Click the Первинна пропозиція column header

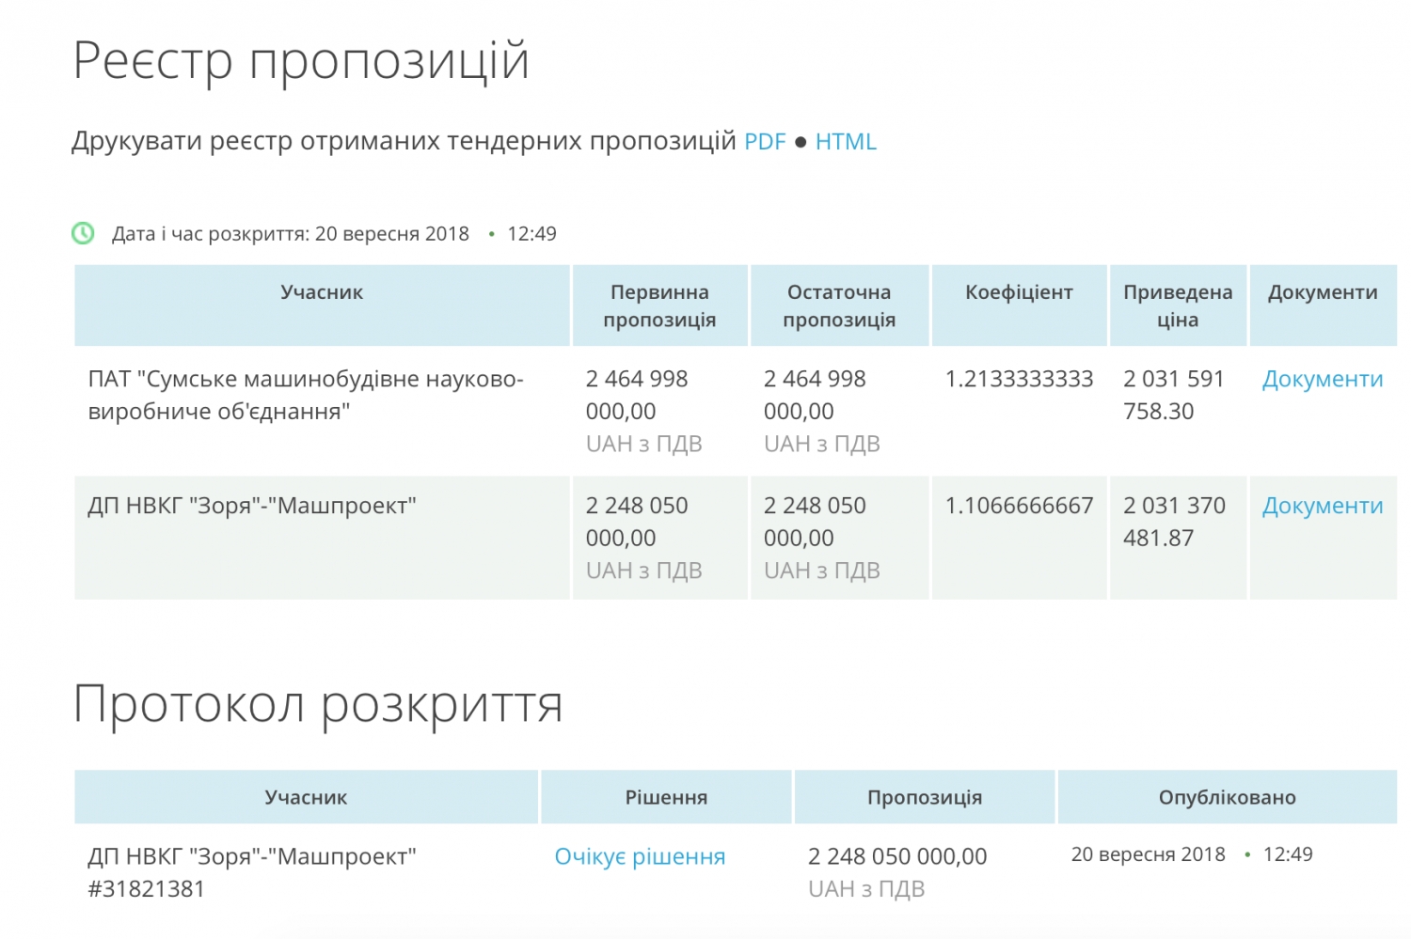[x=659, y=305]
